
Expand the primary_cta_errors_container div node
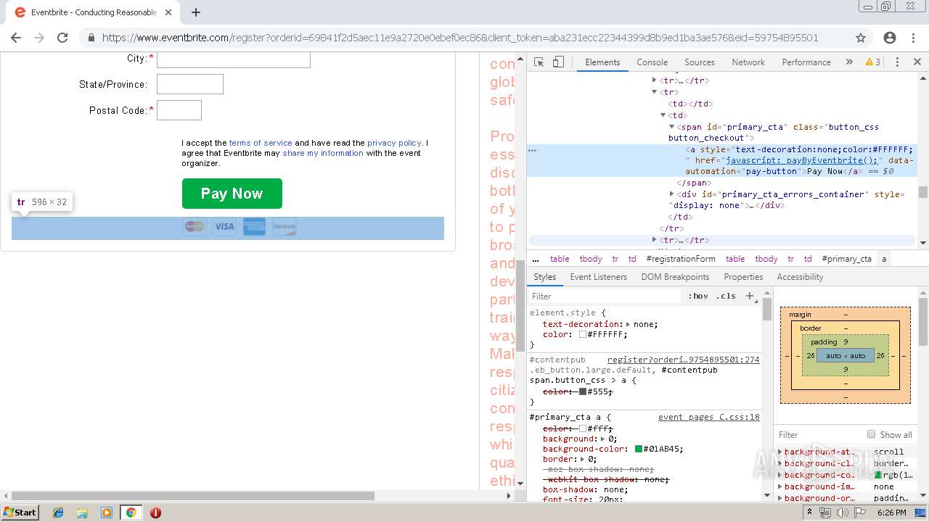click(x=672, y=194)
